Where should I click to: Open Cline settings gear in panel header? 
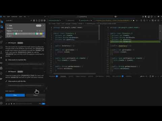tap(45, 21)
